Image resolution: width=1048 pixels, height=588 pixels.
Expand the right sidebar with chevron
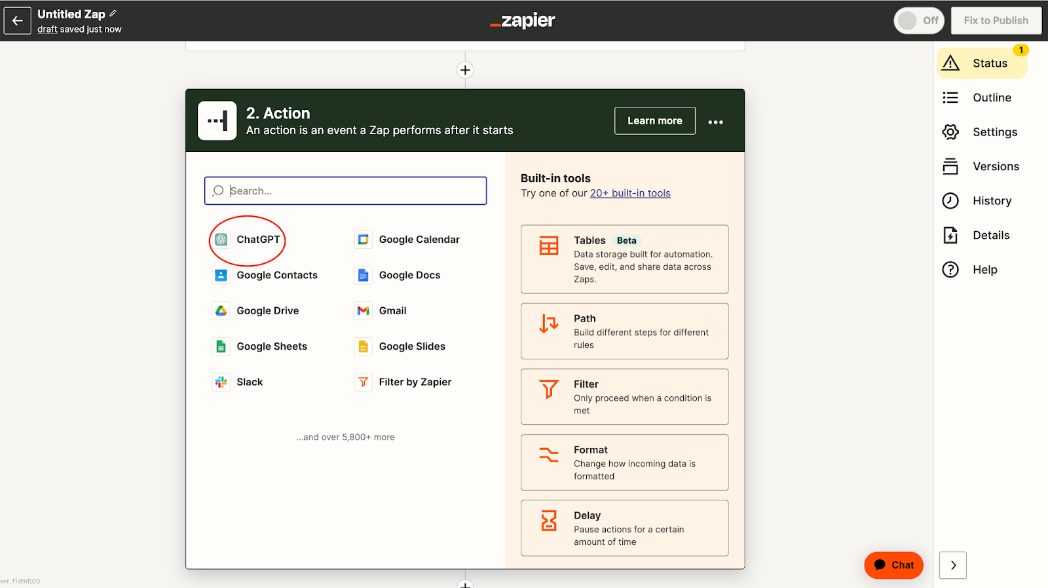[953, 565]
